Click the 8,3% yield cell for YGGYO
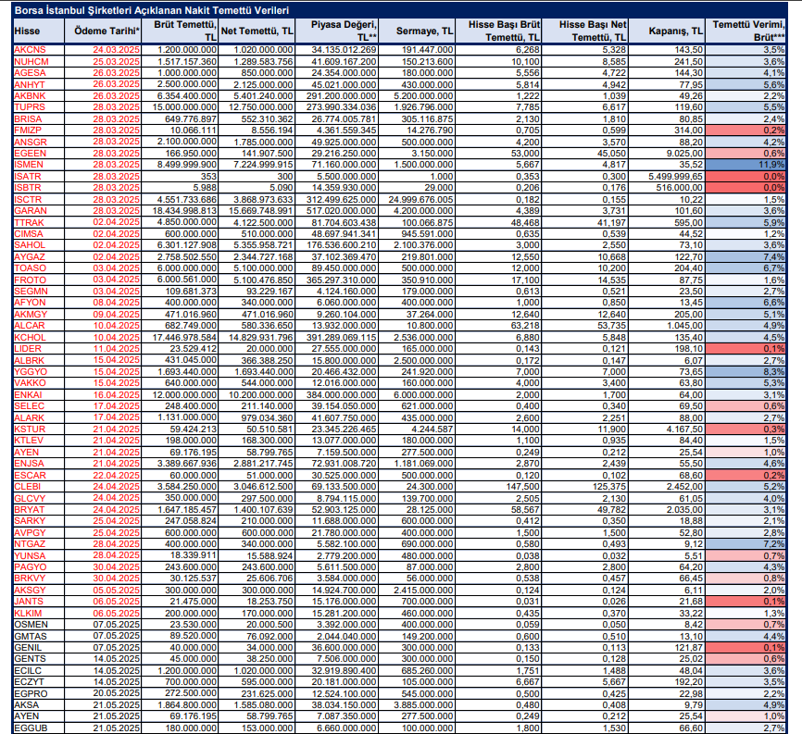The image size is (802, 734). 746,371
